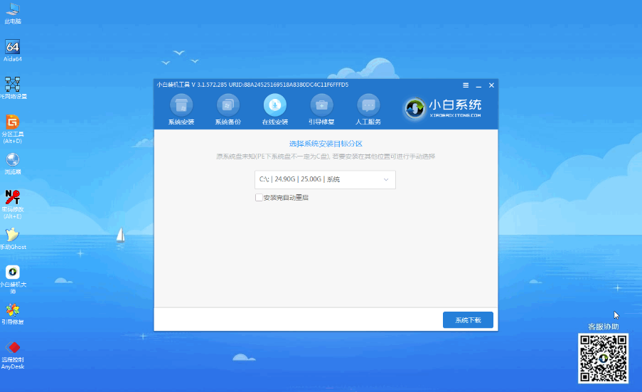Image resolution: width=642 pixels, height=392 pixels.
Task: Close the 小白装机工具 window
Action: pyautogui.click(x=491, y=85)
